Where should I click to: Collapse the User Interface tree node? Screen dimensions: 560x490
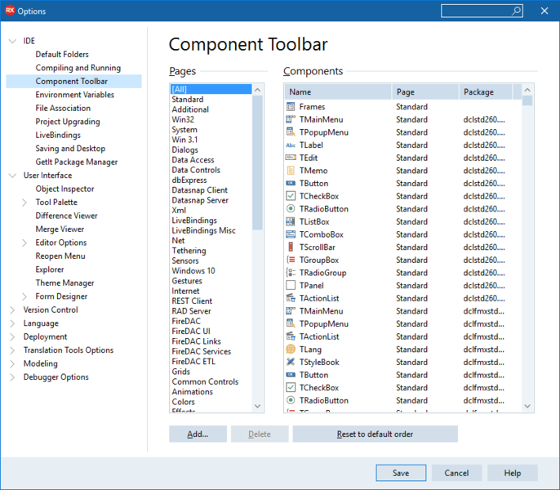coord(12,176)
